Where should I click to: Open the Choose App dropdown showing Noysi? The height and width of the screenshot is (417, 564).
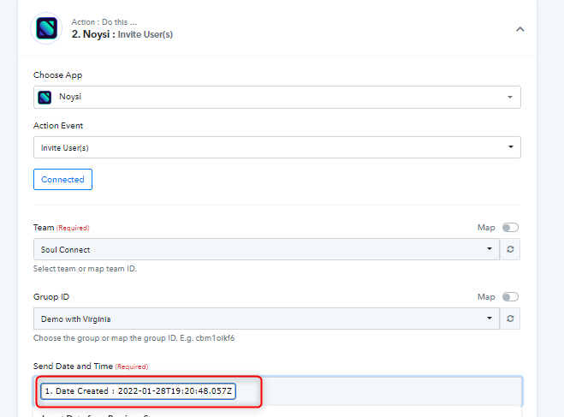(x=277, y=97)
